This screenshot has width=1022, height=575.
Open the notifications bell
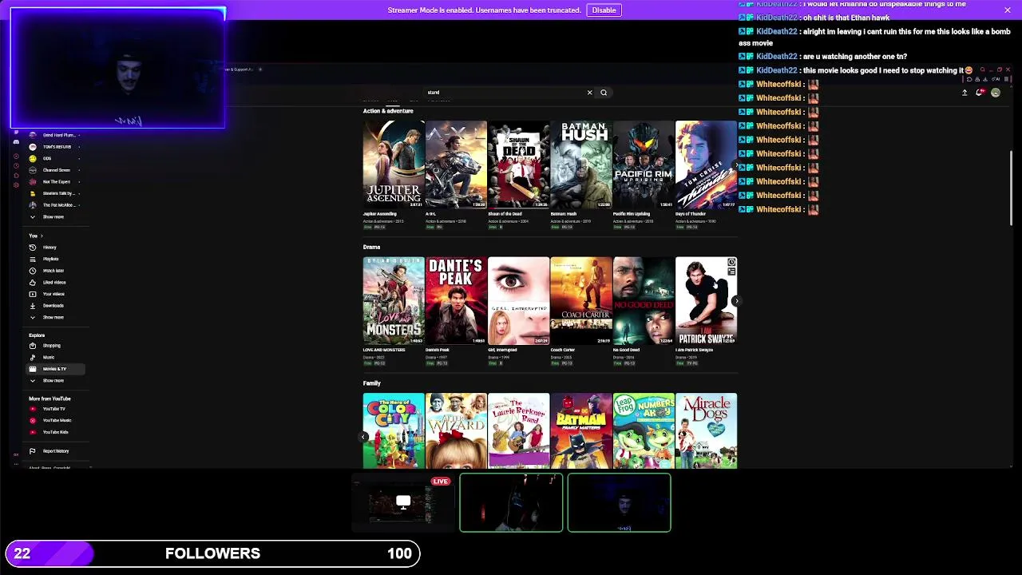980,93
